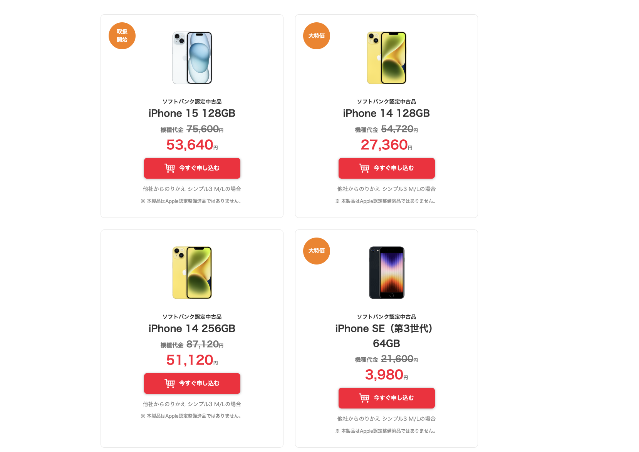Select the iPhone 15 128GB title
The height and width of the screenshot is (452, 639).
[x=192, y=113]
